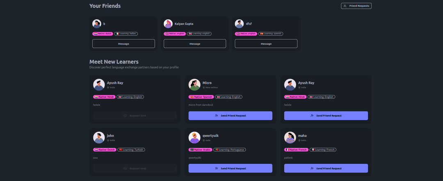
Task: Select john's Learning: Turkish badge
Action: pyautogui.click(x=131, y=150)
